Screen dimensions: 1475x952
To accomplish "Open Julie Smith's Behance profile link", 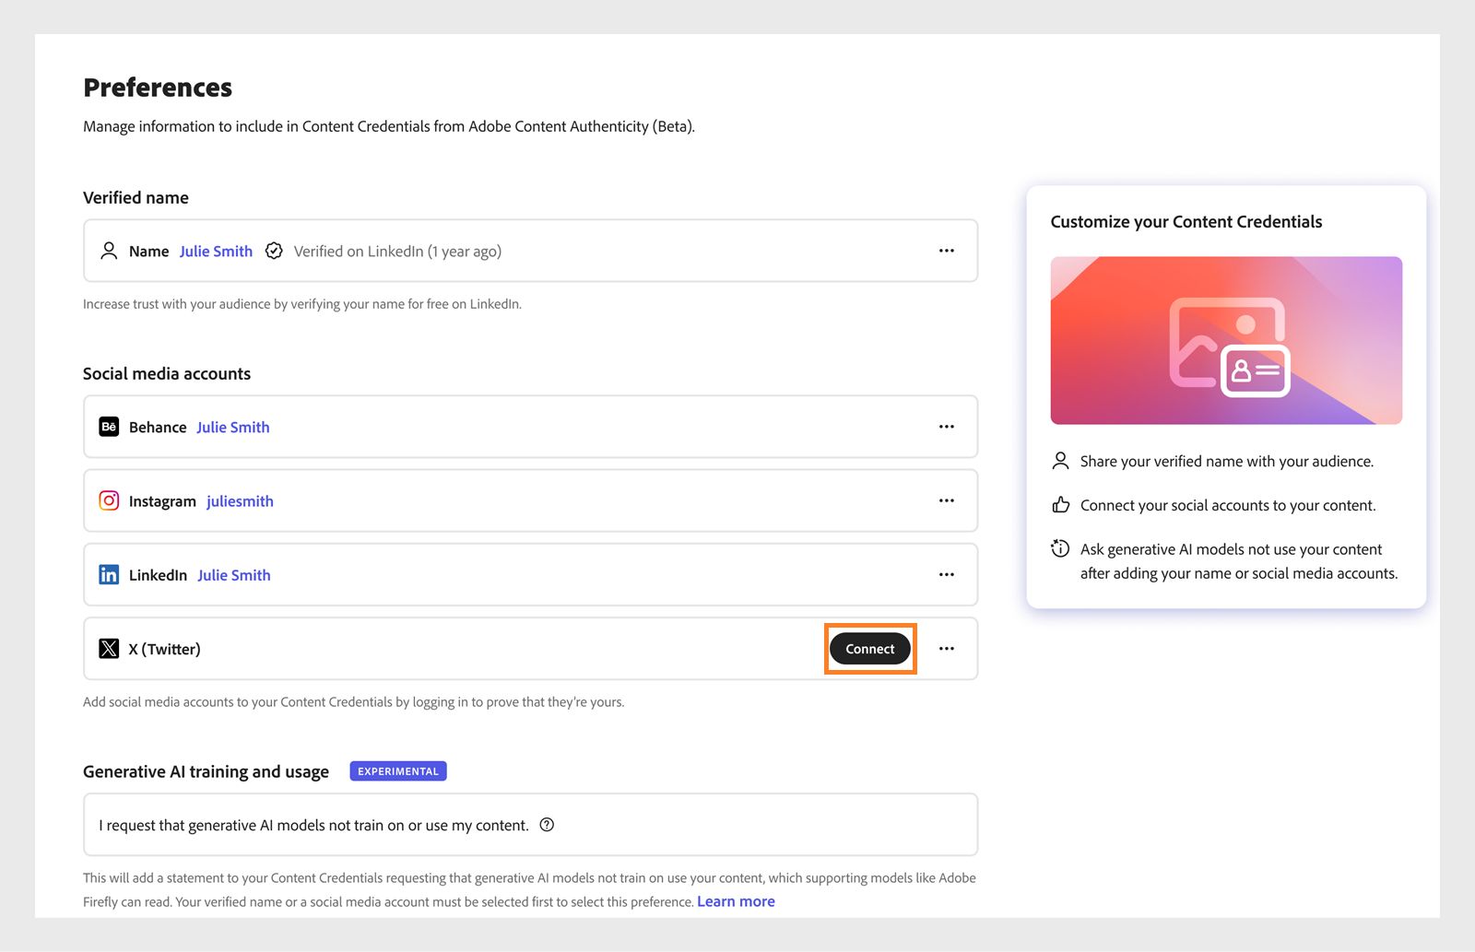I will point(232,427).
